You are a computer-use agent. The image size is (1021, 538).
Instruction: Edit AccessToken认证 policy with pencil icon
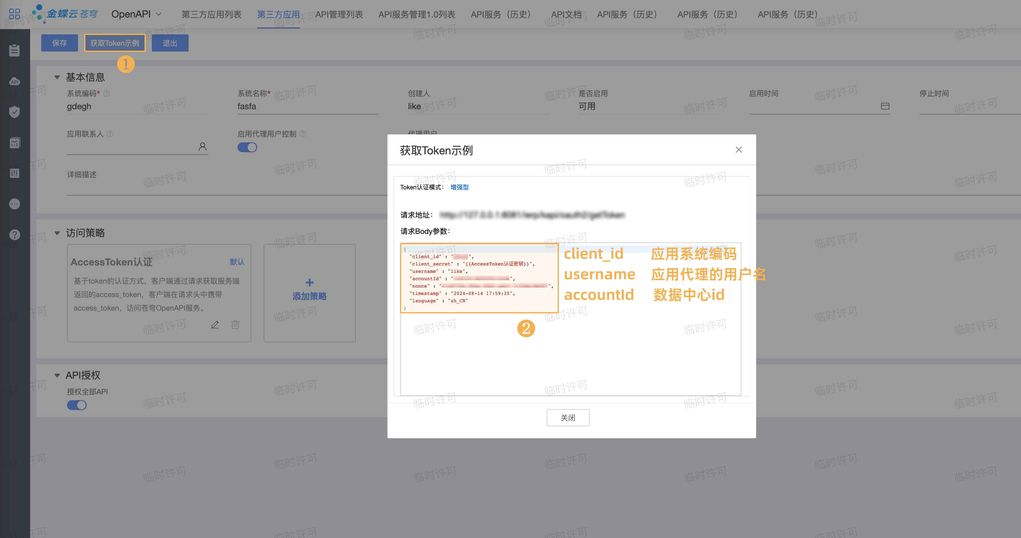215,325
